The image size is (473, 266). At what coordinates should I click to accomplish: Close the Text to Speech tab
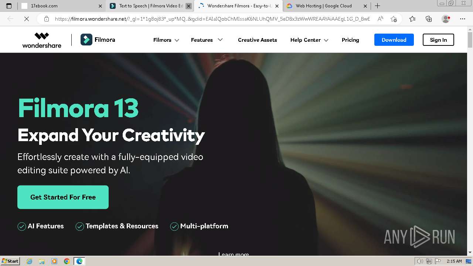[x=188, y=6]
